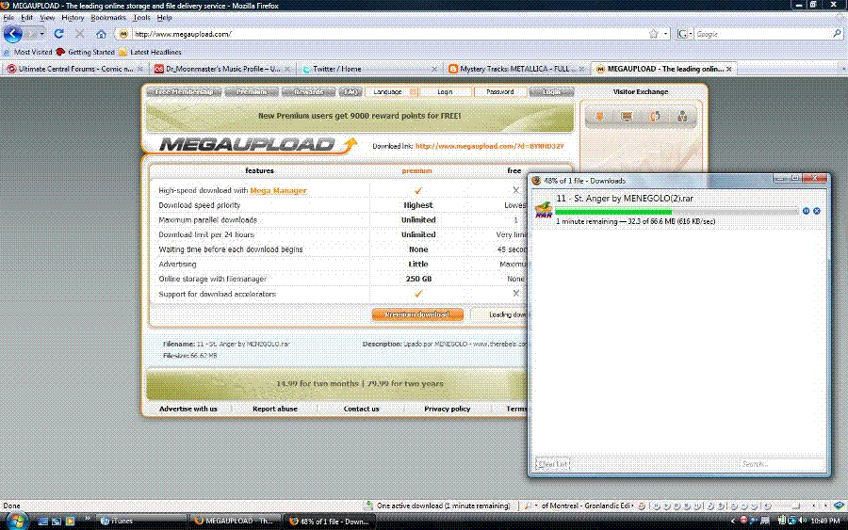This screenshot has height=530, width=848.
Task: Stop loading with the X toolbar icon
Action: click(x=79, y=34)
